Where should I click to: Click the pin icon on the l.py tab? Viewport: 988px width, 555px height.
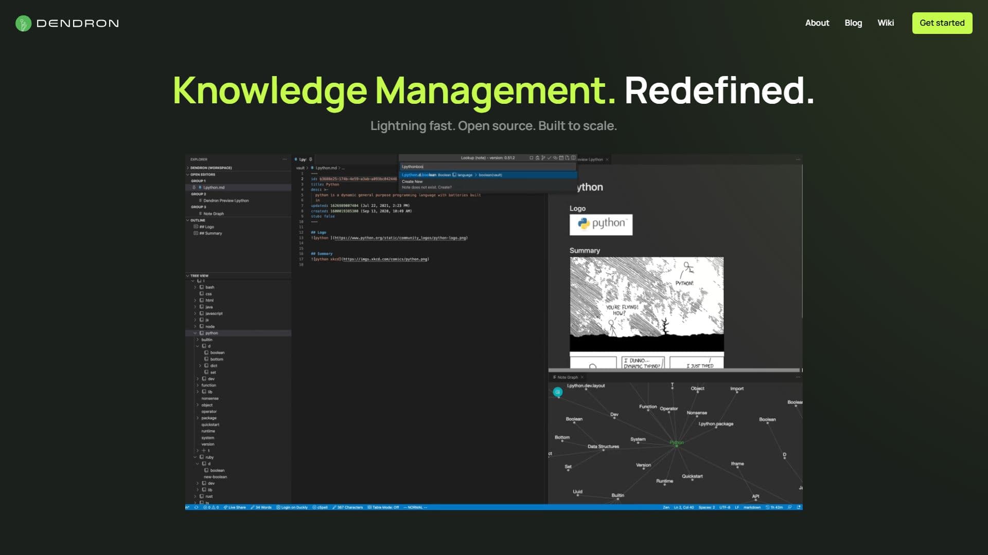[x=311, y=159]
